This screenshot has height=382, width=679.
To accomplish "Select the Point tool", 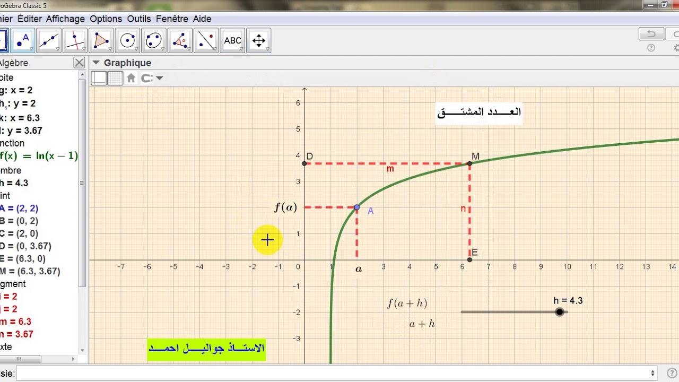I will pyautogui.click(x=23, y=40).
